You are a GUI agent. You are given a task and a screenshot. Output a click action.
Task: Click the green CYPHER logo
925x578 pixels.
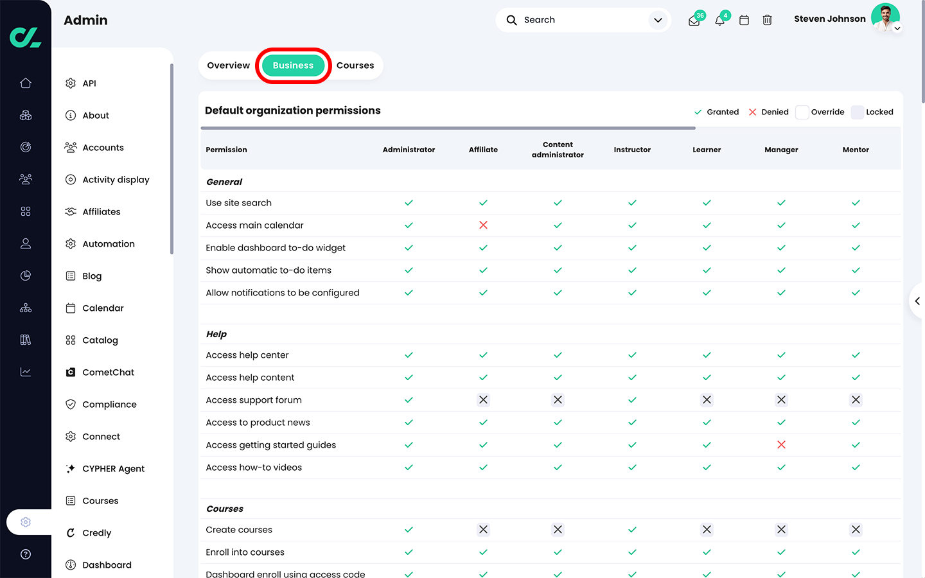(26, 37)
